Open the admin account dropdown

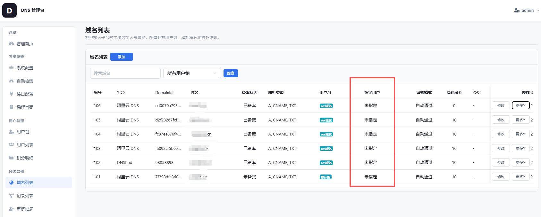click(527, 11)
